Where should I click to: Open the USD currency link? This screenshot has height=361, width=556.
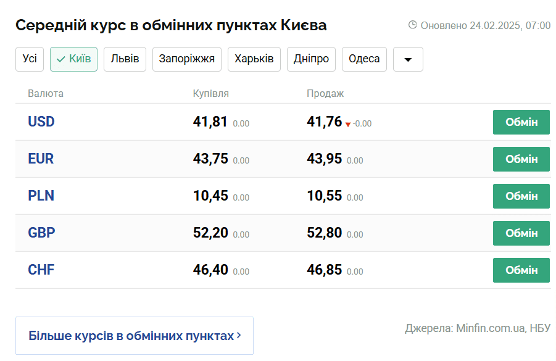pyautogui.click(x=41, y=122)
